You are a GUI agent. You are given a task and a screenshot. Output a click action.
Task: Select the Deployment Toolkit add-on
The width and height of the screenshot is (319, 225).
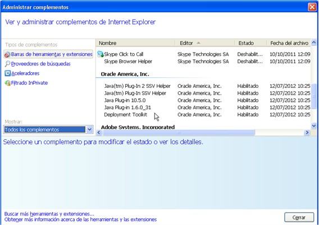203,115
